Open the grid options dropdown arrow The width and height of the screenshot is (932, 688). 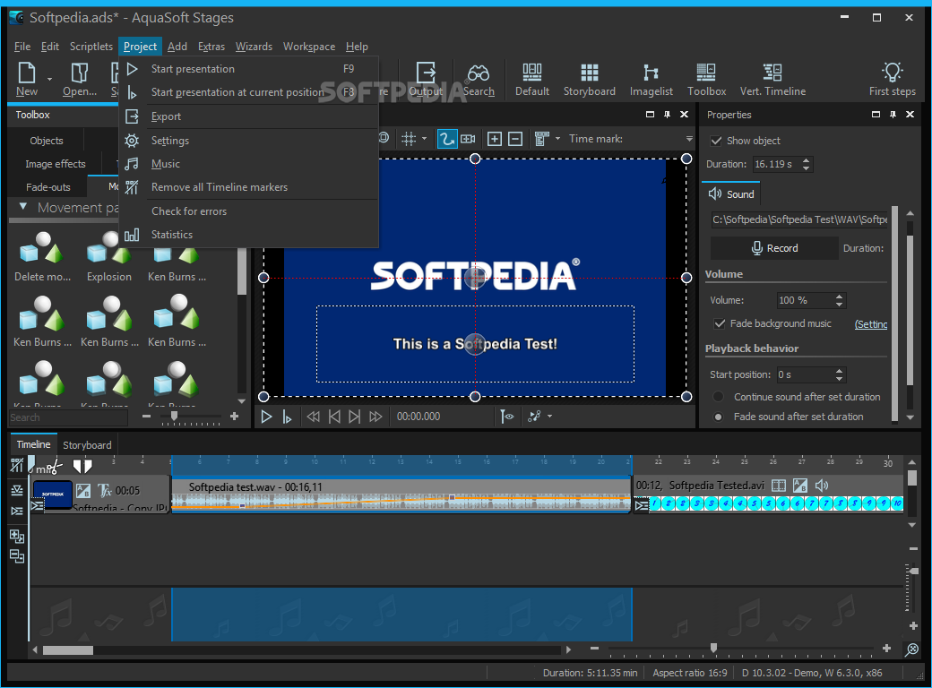click(x=425, y=139)
